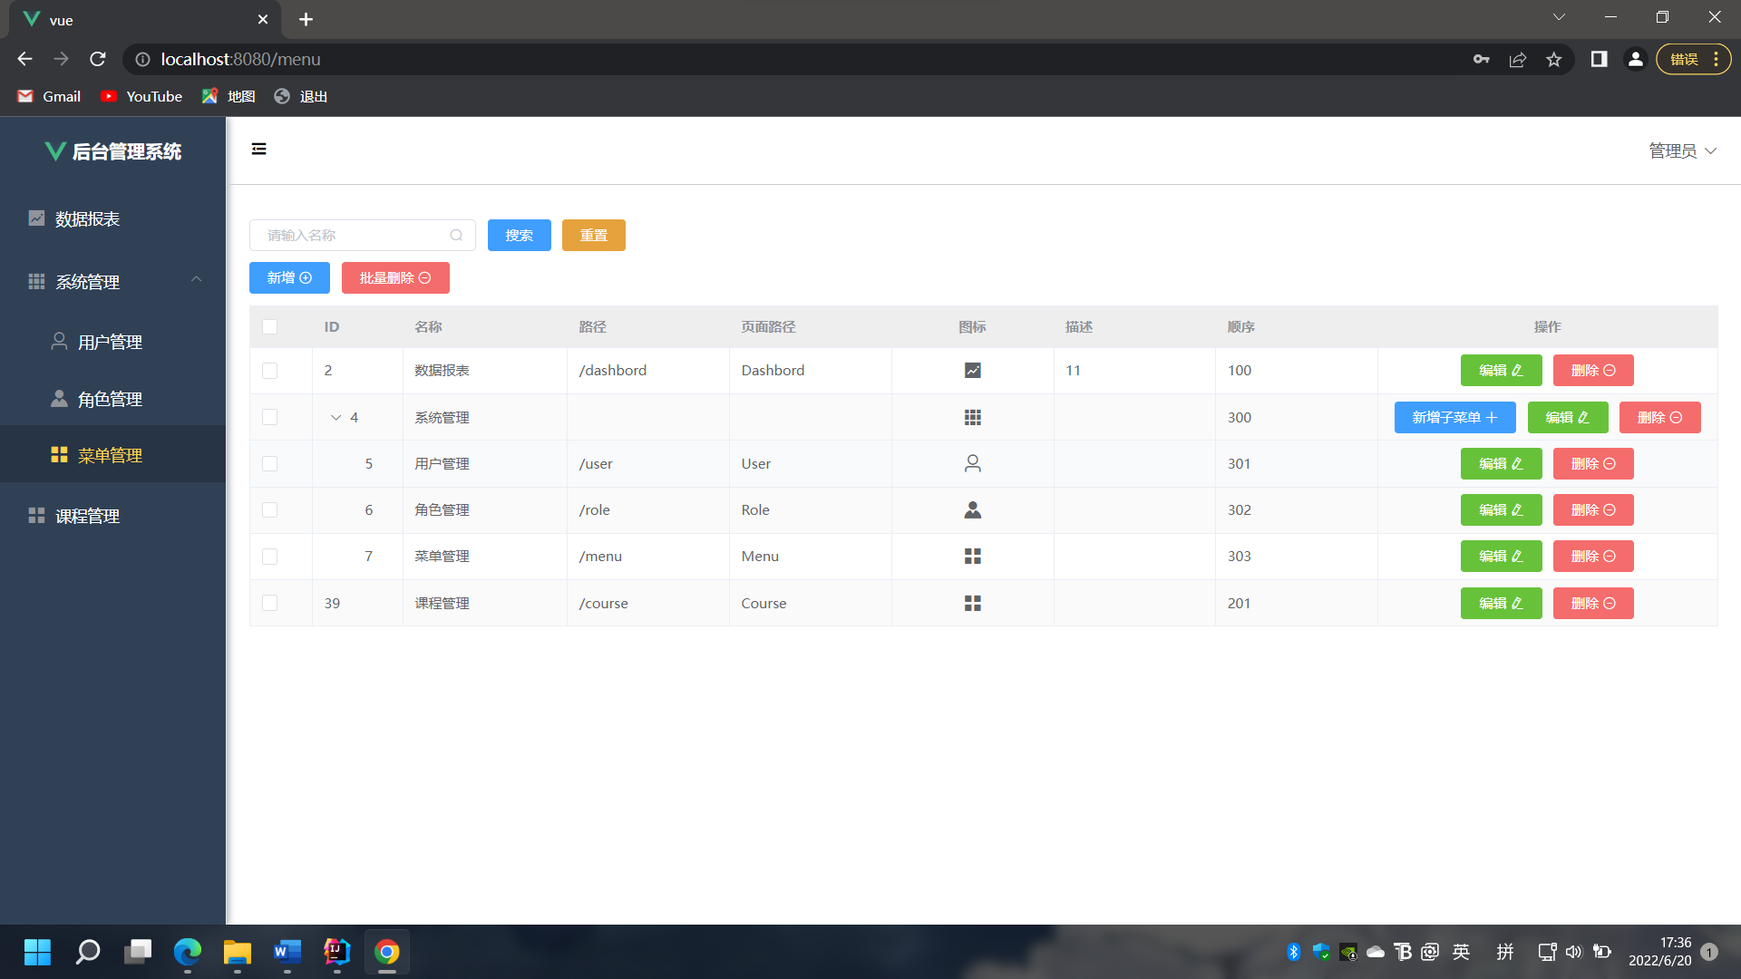Image resolution: width=1741 pixels, height=979 pixels.
Task: Click the taskbar clock and date
Action: pyautogui.click(x=1659, y=952)
